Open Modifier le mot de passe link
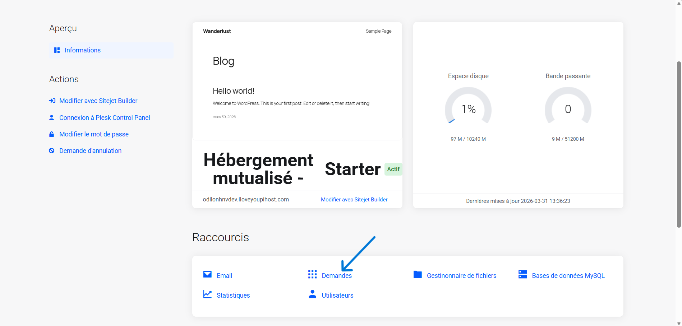Viewport: 682px width, 326px height. click(x=94, y=134)
